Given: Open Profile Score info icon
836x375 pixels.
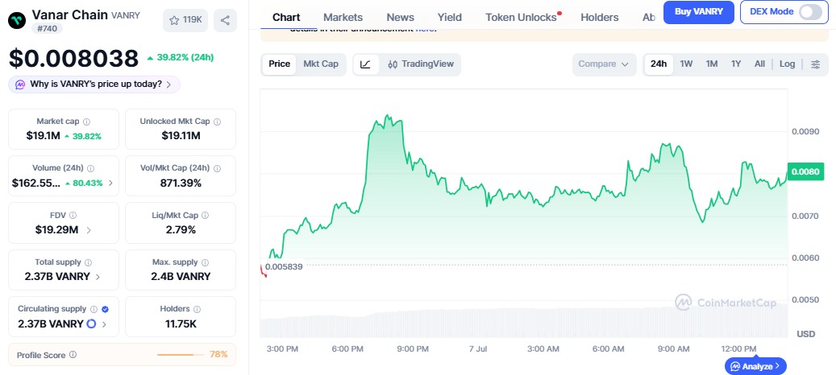Looking at the screenshot, I should pyautogui.click(x=73, y=355).
